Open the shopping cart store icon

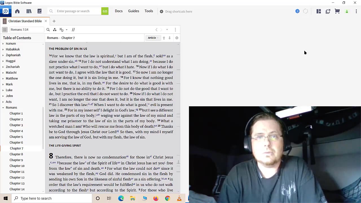click(337, 11)
